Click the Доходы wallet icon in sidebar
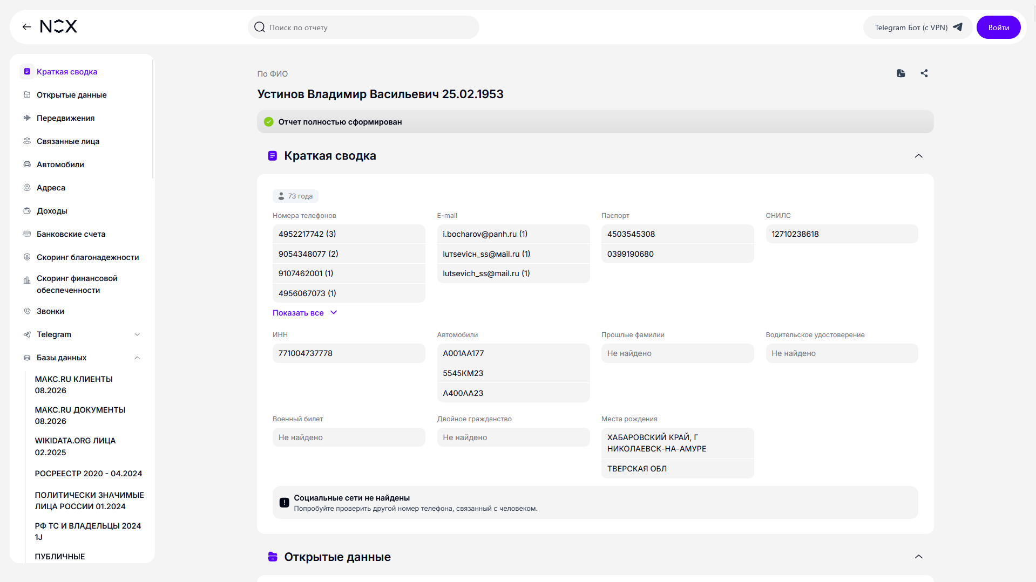Screen dimensions: 1036x582 tap(27, 211)
